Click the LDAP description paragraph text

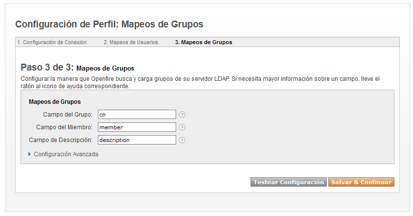[200, 82]
